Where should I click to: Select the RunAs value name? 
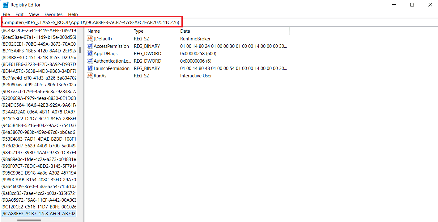point(100,76)
